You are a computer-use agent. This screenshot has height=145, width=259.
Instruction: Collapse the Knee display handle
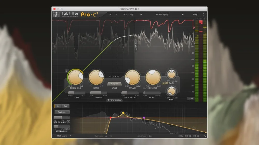(x=136, y=46)
